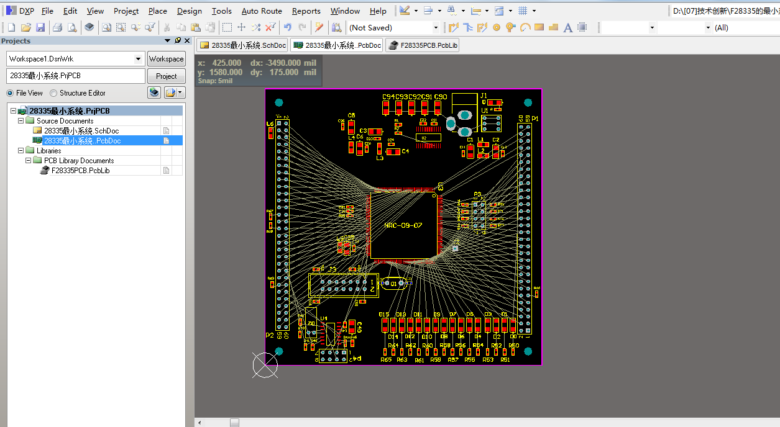Select the Place String text tool
Viewport: 780px width, 427px height.
567,27
